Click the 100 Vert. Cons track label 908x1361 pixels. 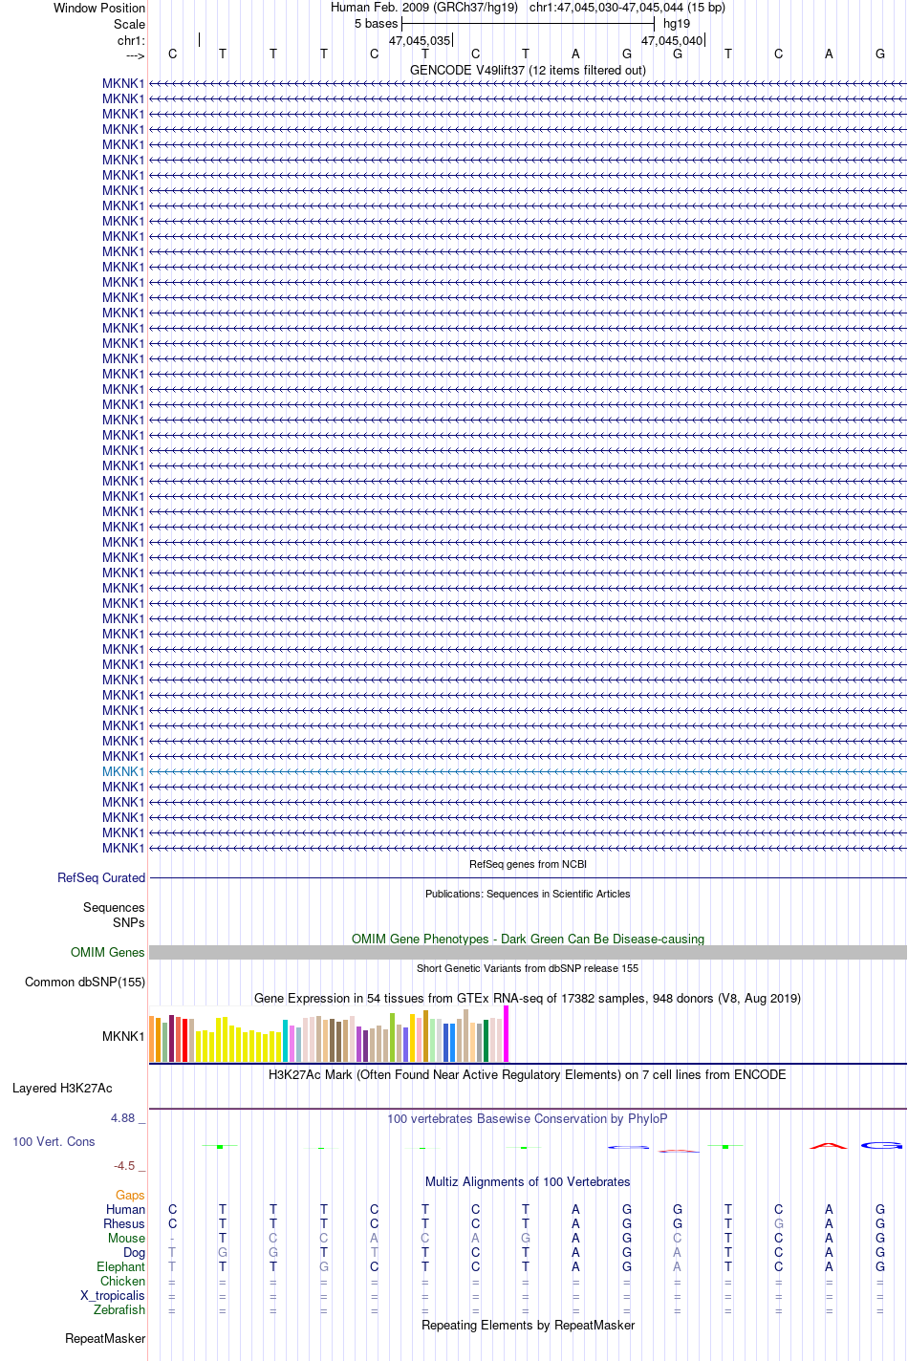(54, 1141)
